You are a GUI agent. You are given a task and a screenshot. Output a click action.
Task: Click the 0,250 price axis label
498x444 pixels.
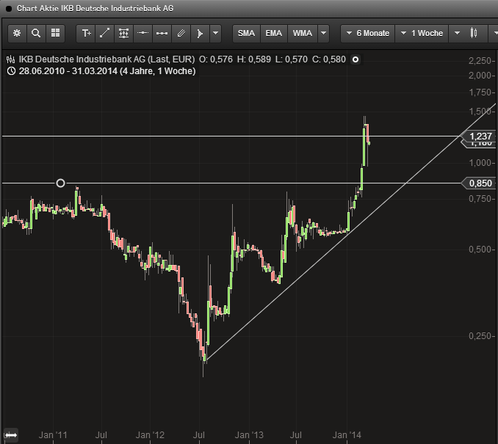click(x=480, y=336)
